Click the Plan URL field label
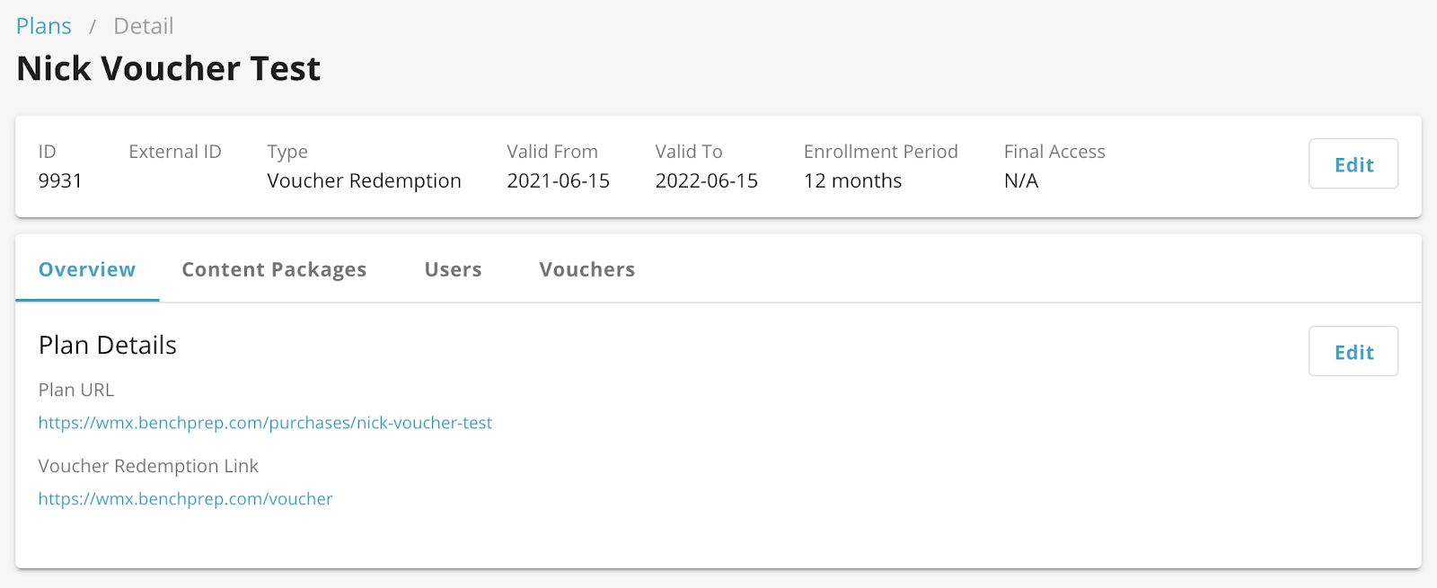Image resolution: width=1437 pixels, height=588 pixels. click(76, 391)
